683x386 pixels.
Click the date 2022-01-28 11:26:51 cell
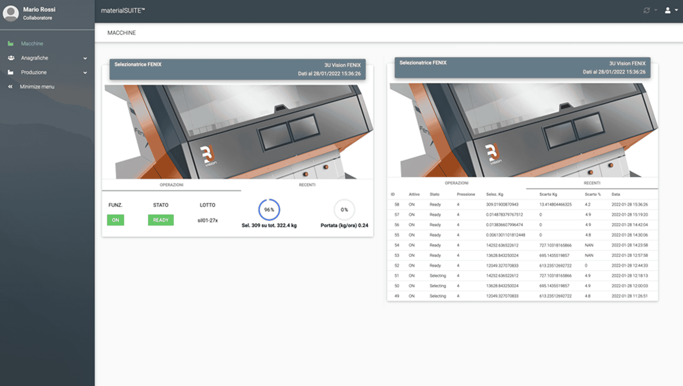[629, 296]
